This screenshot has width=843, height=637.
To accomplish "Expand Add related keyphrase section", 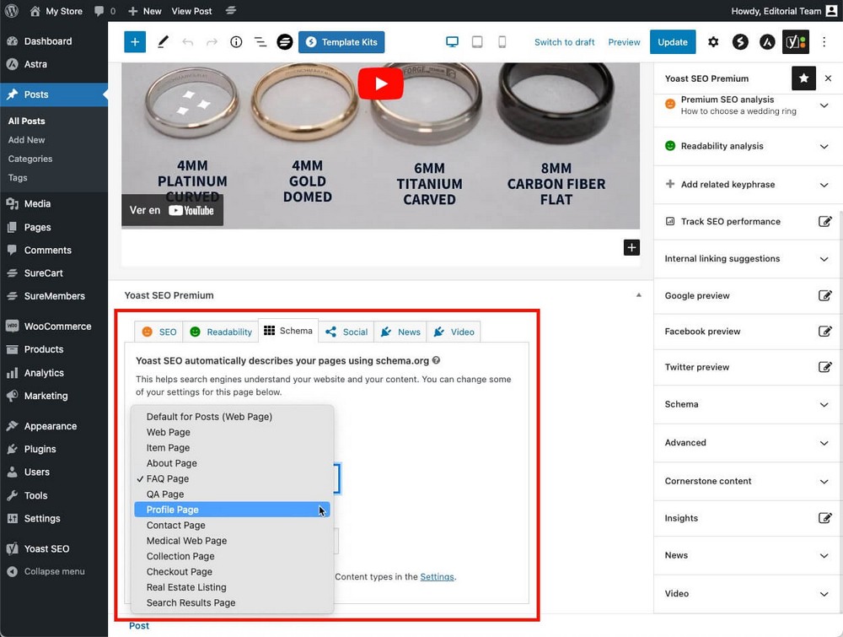I will 748,185.
